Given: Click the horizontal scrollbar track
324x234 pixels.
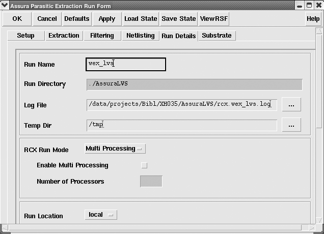Looking at the screenshot, I should [x=155, y=227].
